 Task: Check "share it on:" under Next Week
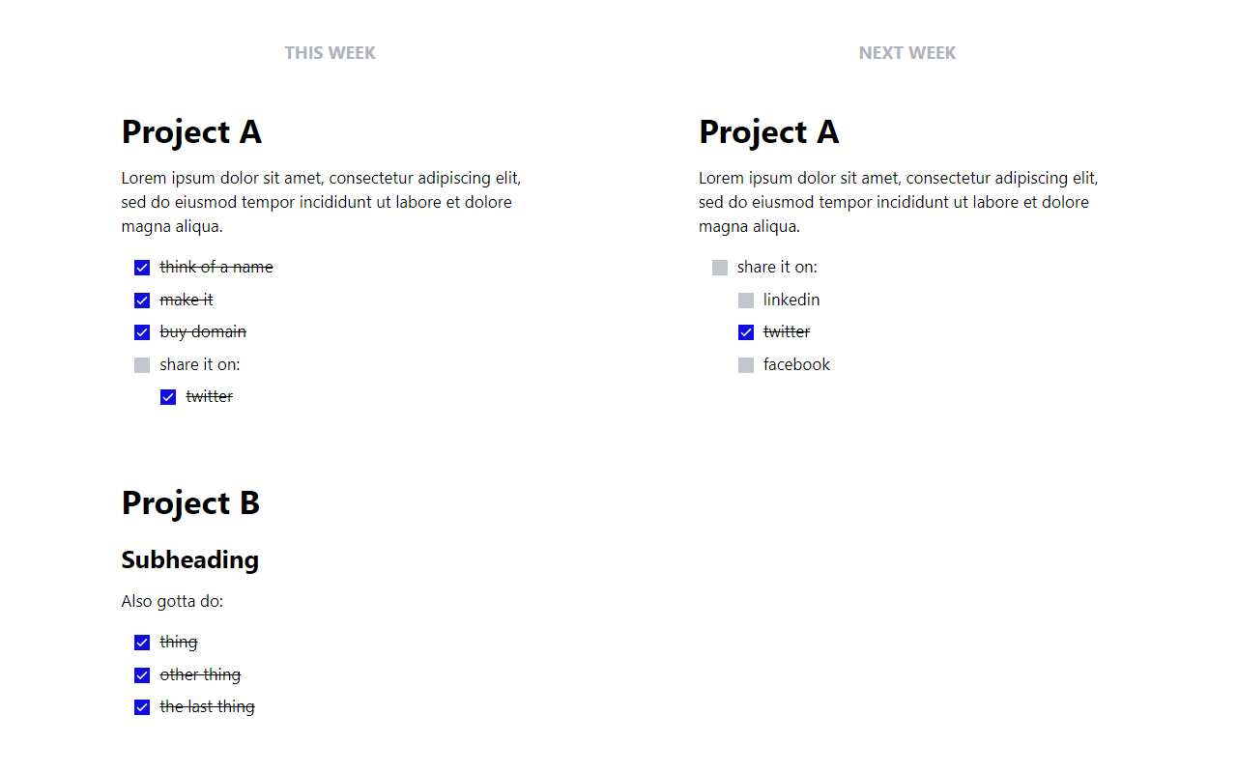click(x=720, y=268)
